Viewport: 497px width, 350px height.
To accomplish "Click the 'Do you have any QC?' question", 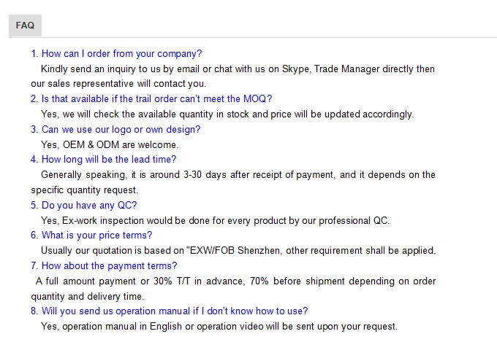I will pos(83,205).
